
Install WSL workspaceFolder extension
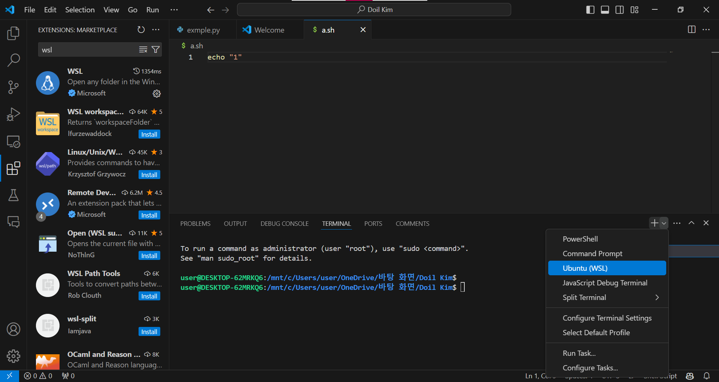(x=149, y=134)
